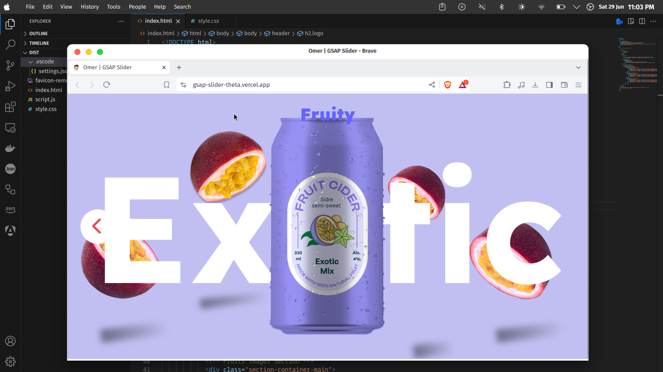Open the Run and Debug view
This screenshot has height=372, width=663.
point(10,86)
